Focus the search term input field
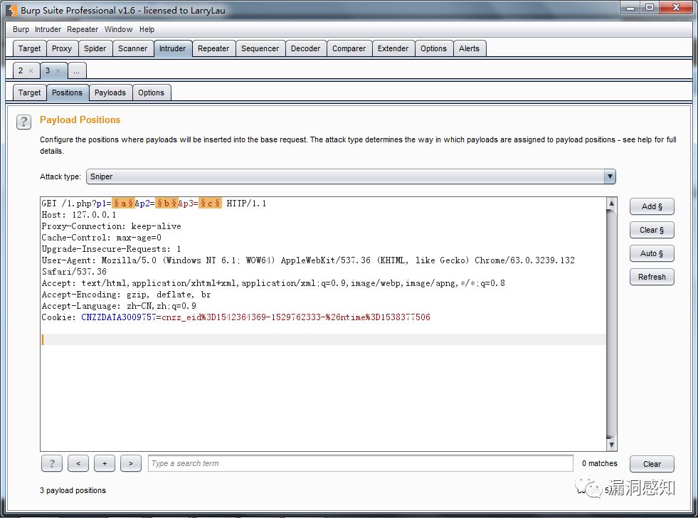 pos(361,463)
